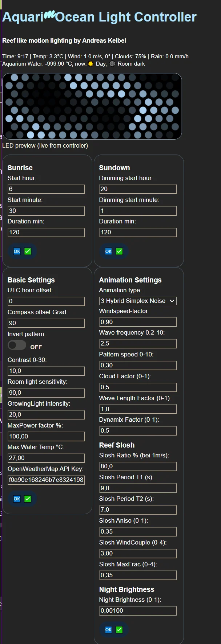Click the Room dark face icon

112,64
